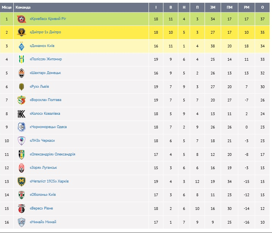The image size is (272, 233).
Task: Click the Rukh Lviv club logo
Action: pos(21,87)
